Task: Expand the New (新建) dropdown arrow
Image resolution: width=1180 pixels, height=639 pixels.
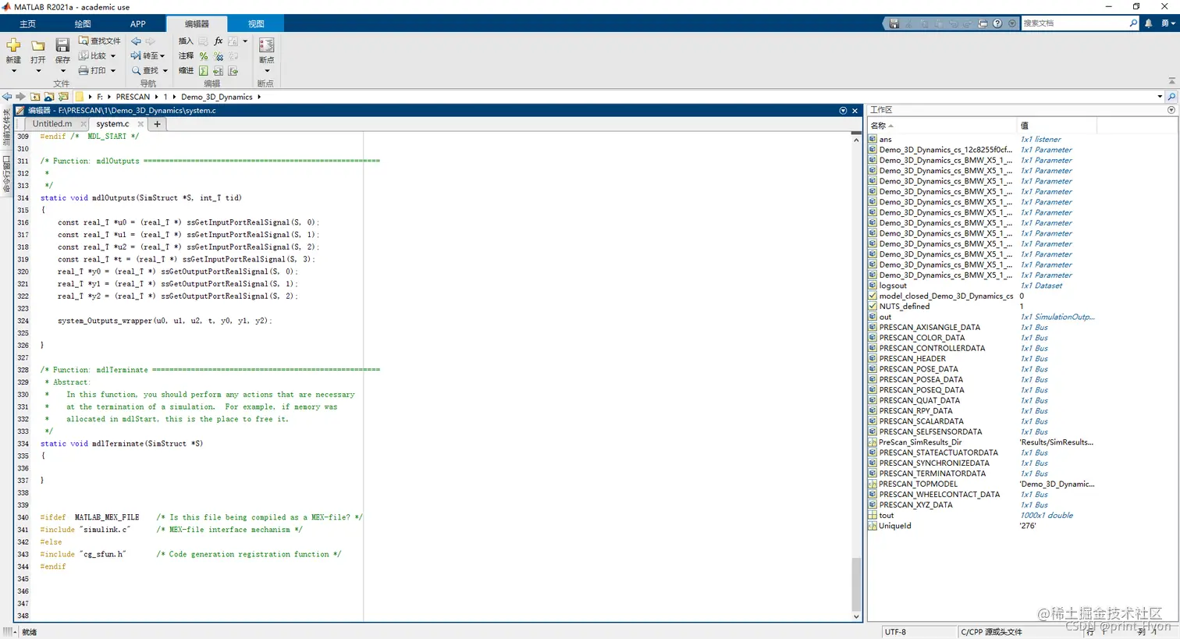Action: [14, 70]
